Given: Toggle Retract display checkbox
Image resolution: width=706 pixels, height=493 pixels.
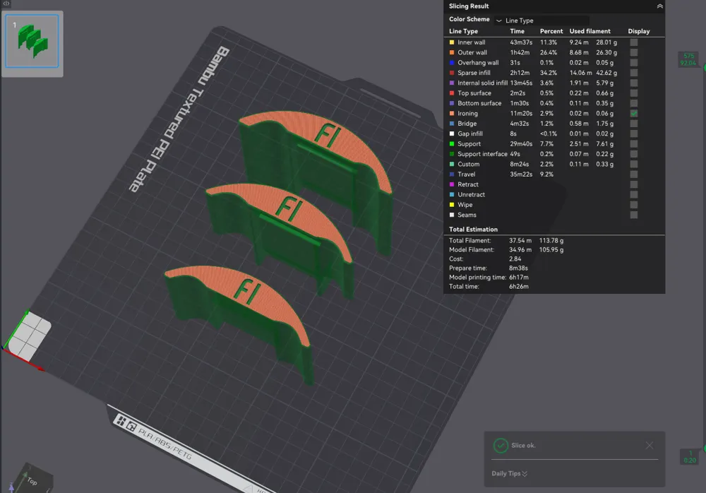Looking at the screenshot, I should pos(634,184).
